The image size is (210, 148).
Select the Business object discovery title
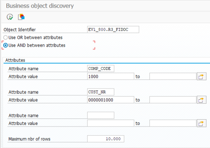click(40, 6)
